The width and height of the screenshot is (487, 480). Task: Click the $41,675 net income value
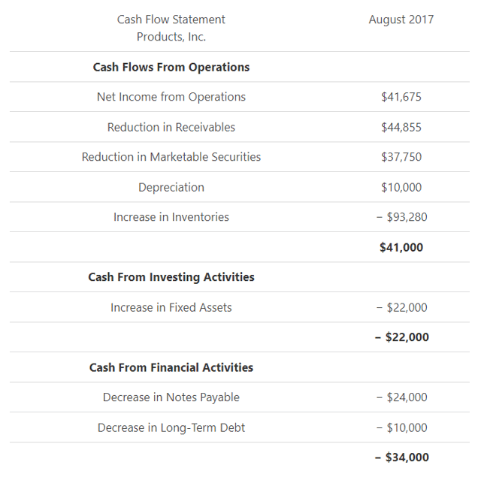click(401, 97)
